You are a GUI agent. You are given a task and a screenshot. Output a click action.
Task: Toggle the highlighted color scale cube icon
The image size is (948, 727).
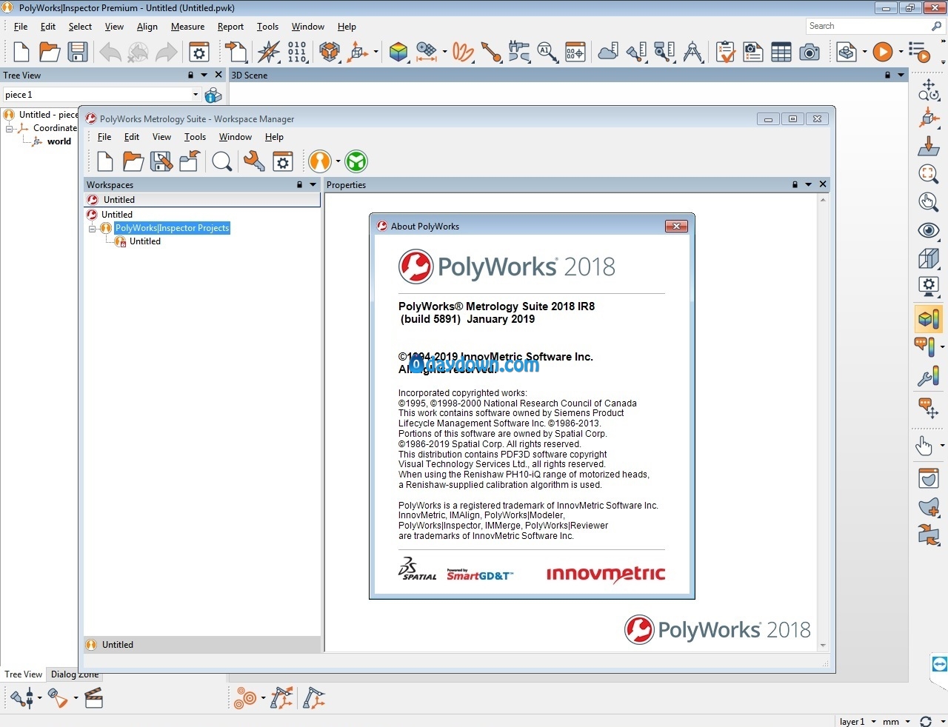929,319
